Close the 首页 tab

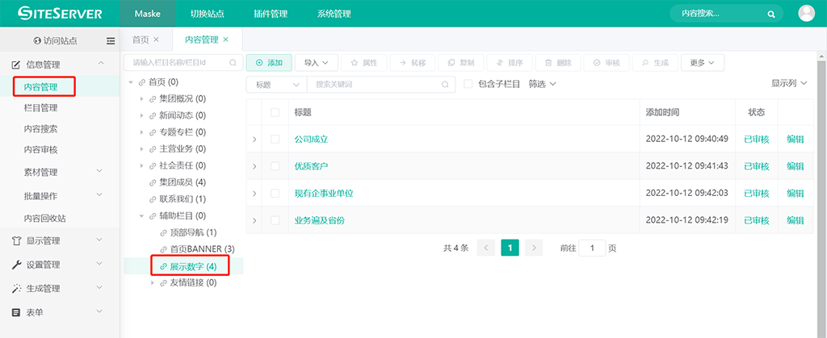point(156,40)
